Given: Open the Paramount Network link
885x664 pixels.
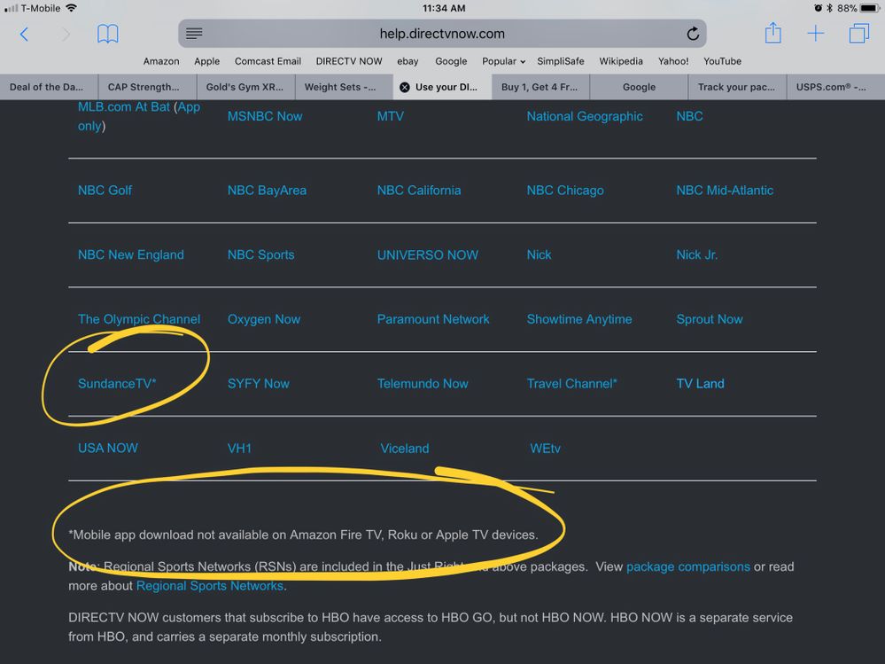Looking at the screenshot, I should (433, 319).
